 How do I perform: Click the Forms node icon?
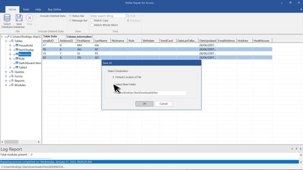point(12,76)
